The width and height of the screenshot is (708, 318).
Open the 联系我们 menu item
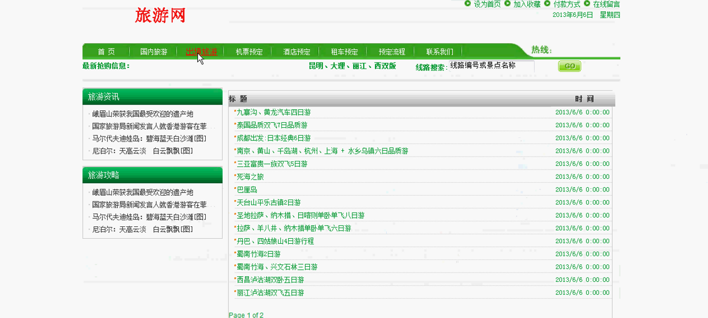click(x=440, y=52)
